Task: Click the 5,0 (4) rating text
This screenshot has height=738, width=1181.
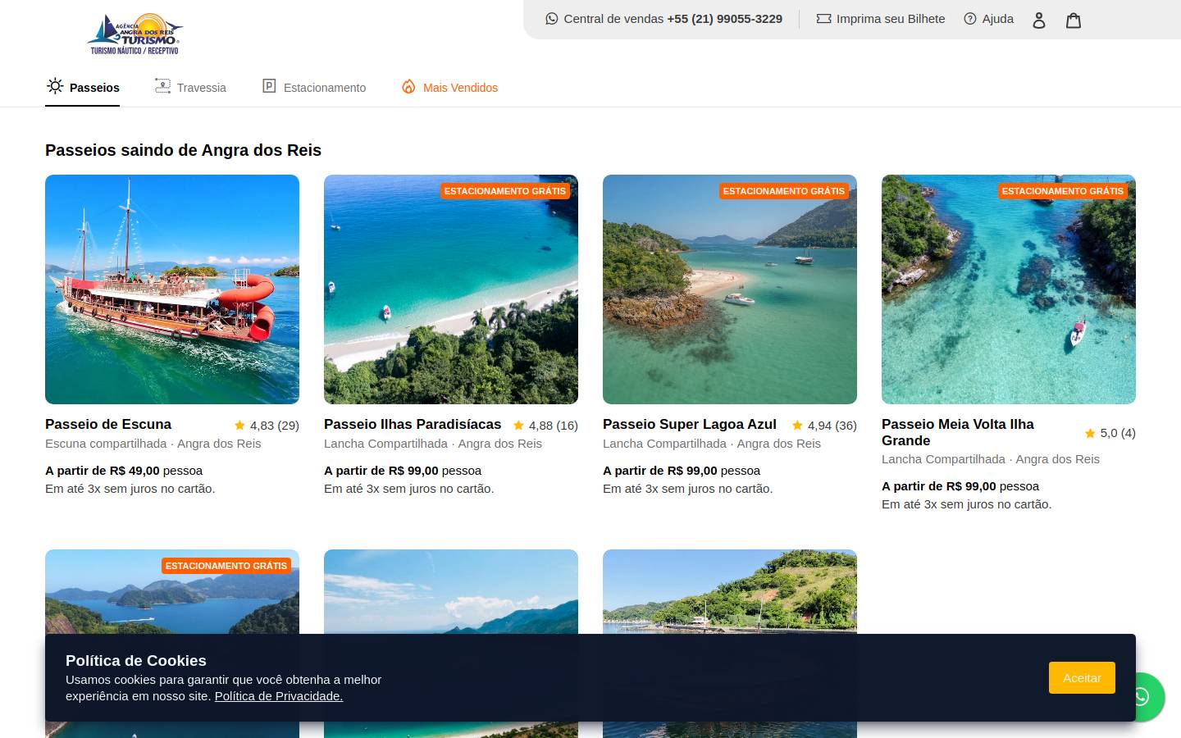Action: [x=1118, y=433]
